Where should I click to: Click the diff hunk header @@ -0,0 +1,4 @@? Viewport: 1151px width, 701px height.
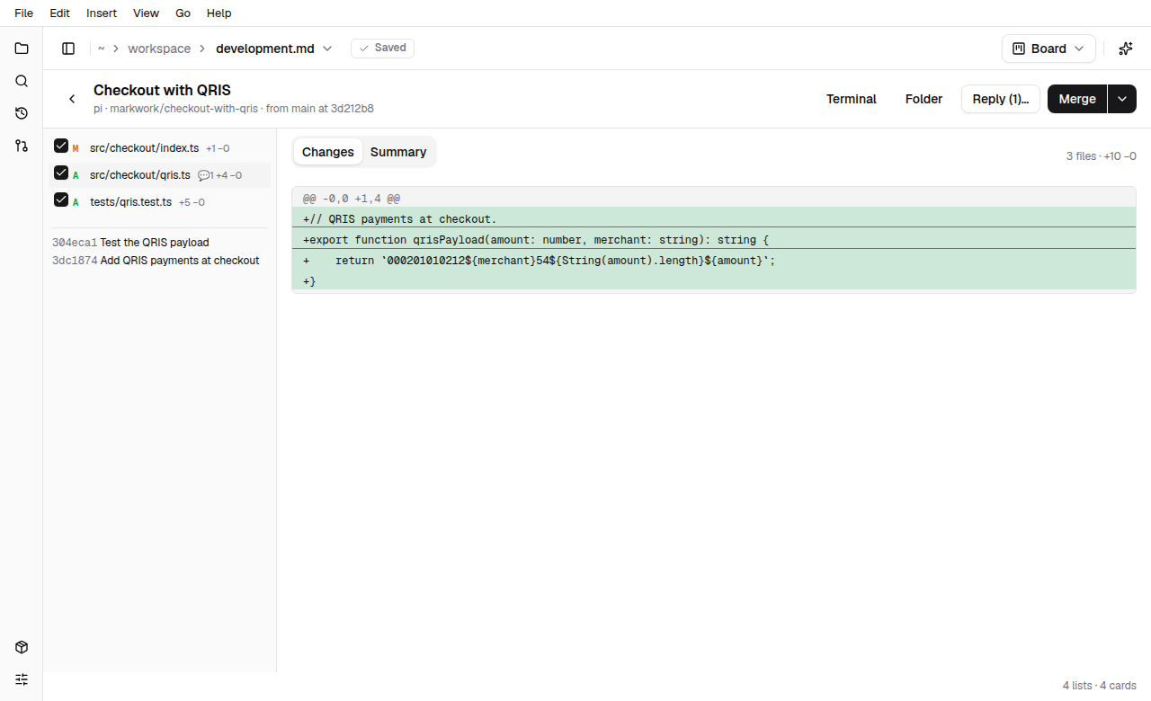click(714, 197)
